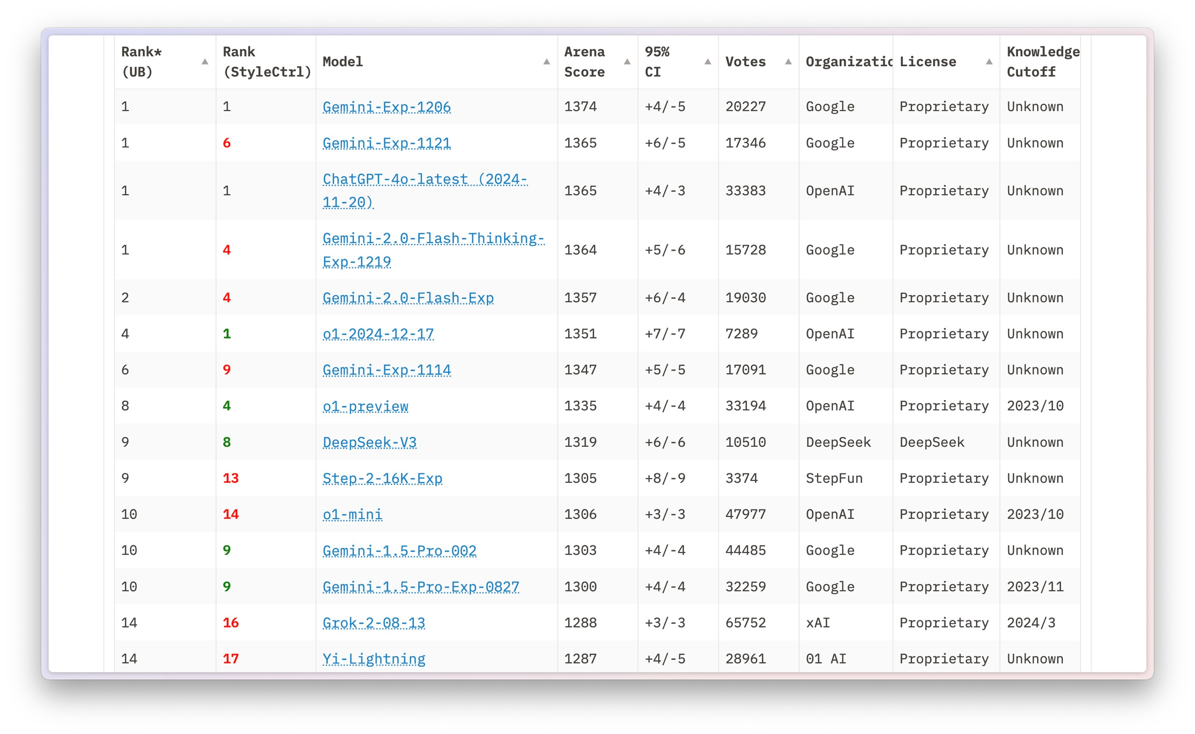Screen dimensions: 1195x734
Task: Sort by Model column arrow
Action: pos(546,62)
